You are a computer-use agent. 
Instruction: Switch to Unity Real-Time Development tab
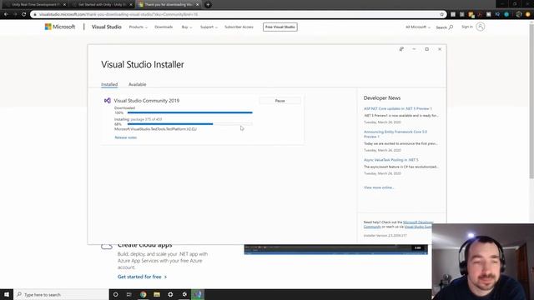35,5
